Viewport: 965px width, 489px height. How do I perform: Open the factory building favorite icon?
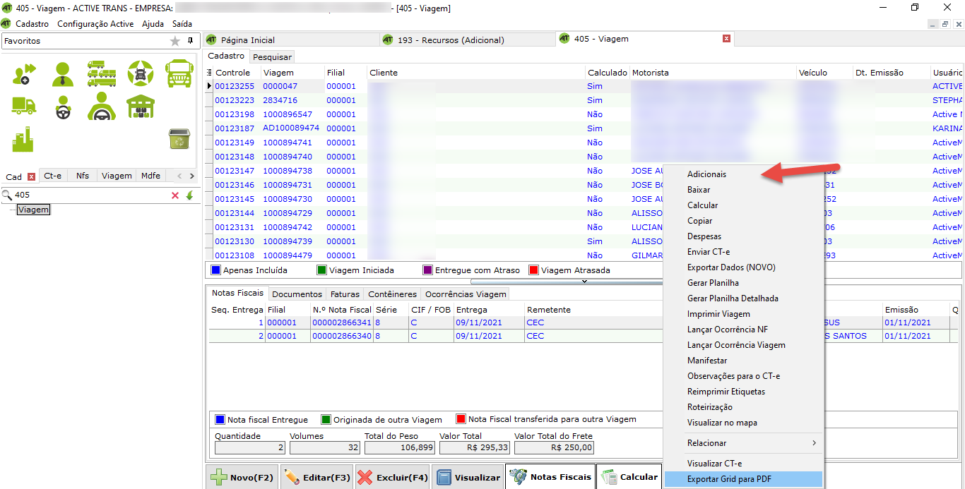point(23,138)
